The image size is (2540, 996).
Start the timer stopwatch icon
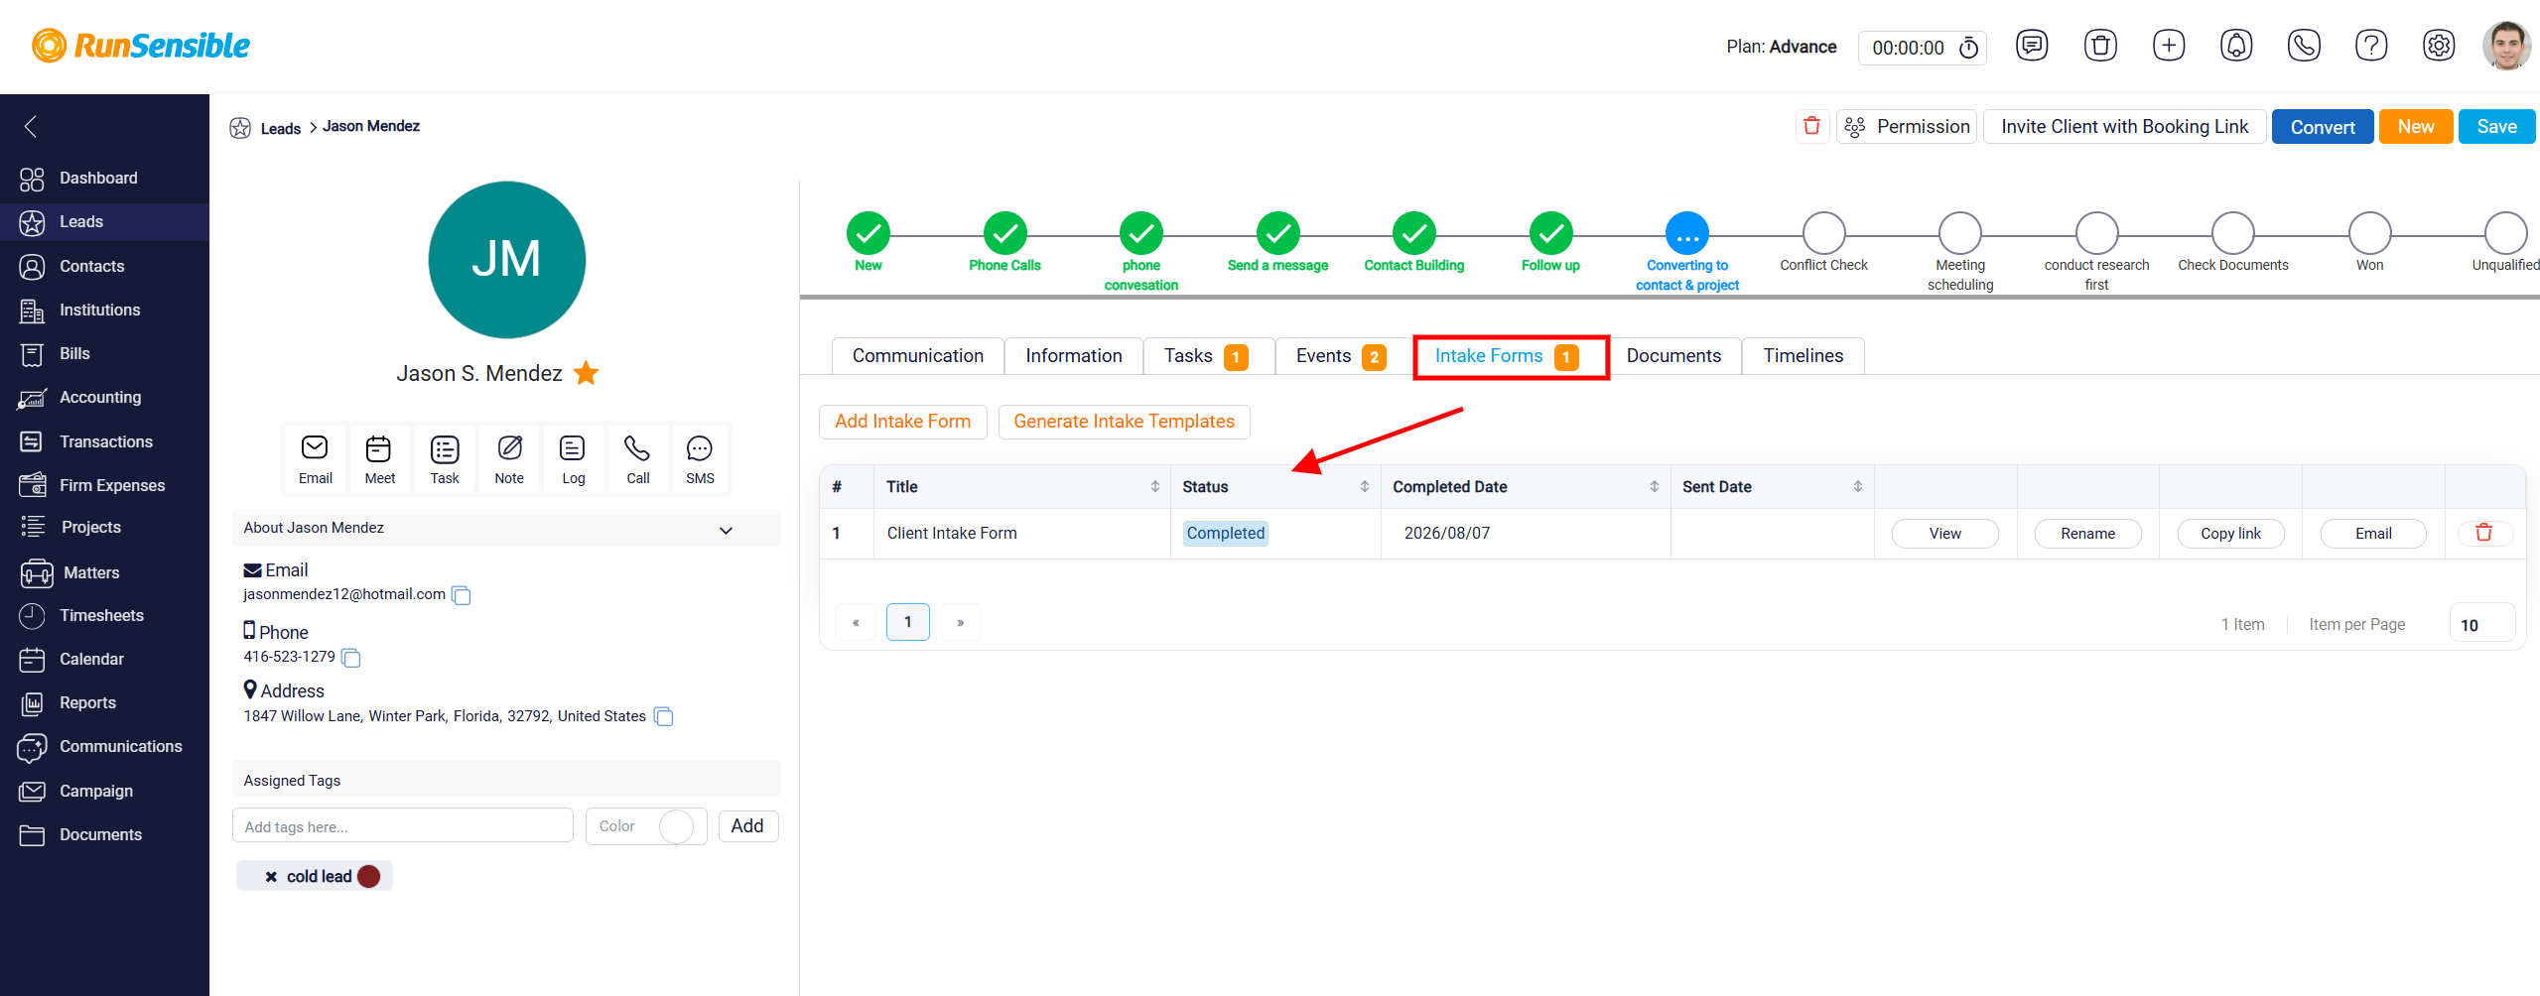pyautogui.click(x=1969, y=48)
